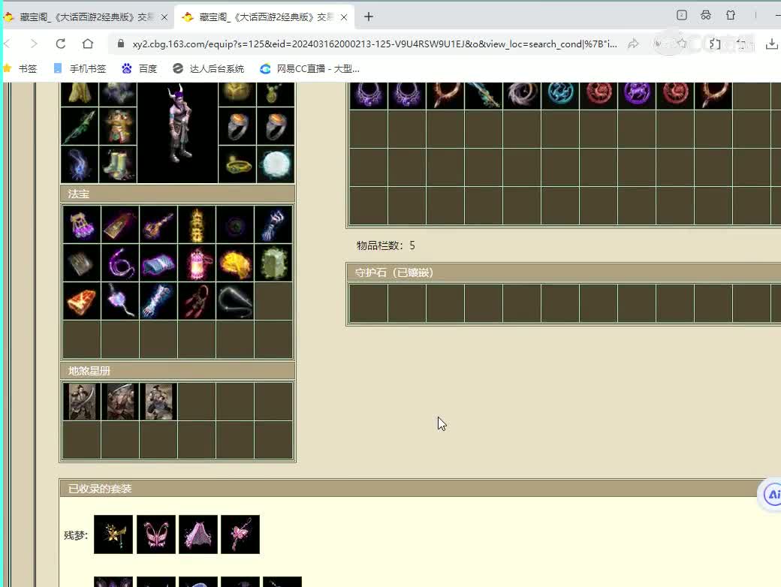This screenshot has height=587, width=781.
Task: Click the teal sword in the inventory
Action: tap(484, 95)
